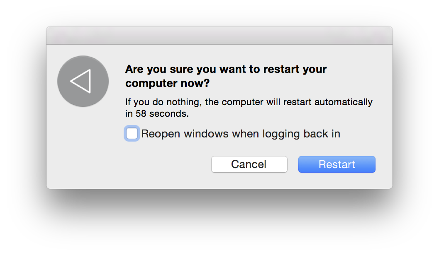The width and height of the screenshot is (439, 255).
Task: Click the bold restart confirmation heading
Action: (226, 76)
